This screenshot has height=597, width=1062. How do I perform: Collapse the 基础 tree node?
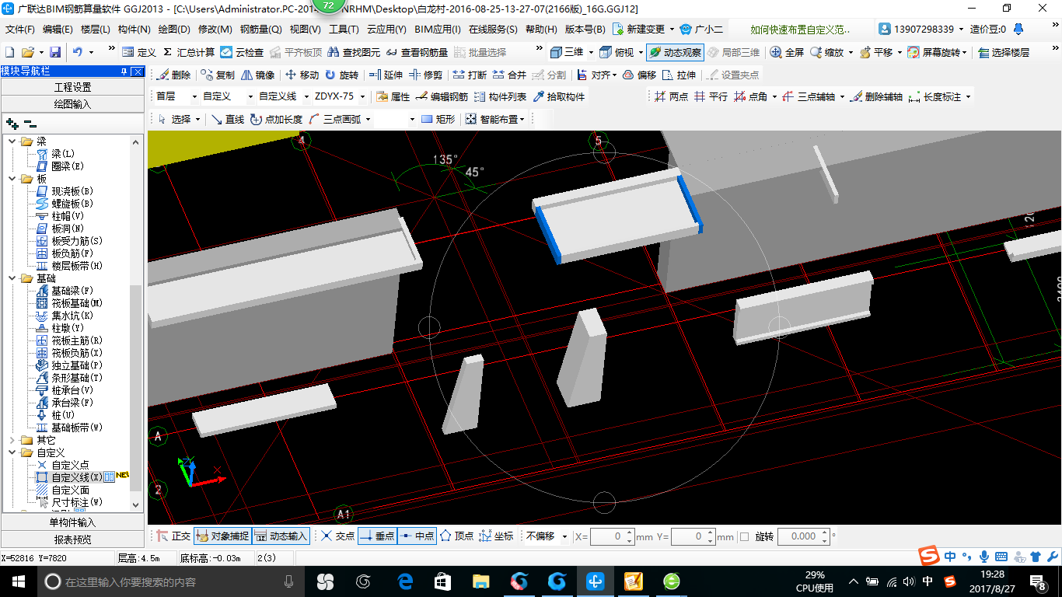[x=12, y=278]
